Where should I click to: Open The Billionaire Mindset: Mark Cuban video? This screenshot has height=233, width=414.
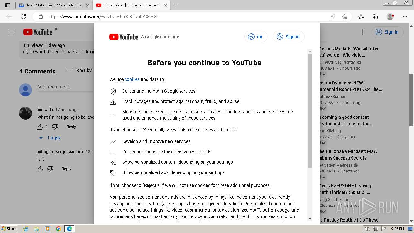coord(349,155)
